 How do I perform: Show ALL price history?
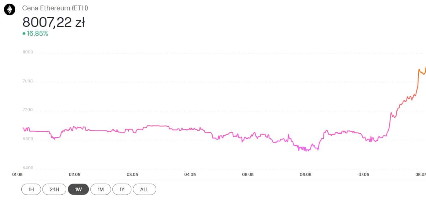pyautogui.click(x=145, y=189)
